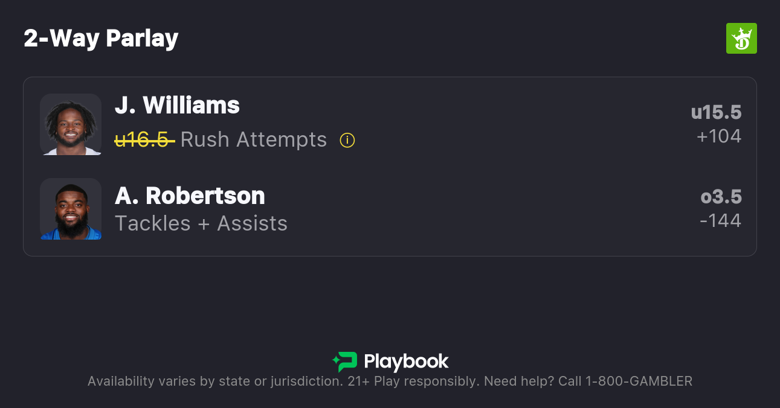The image size is (780, 408).
Task: Click the availability disclaimer text
Action: pyautogui.click(x=214, y=381)
